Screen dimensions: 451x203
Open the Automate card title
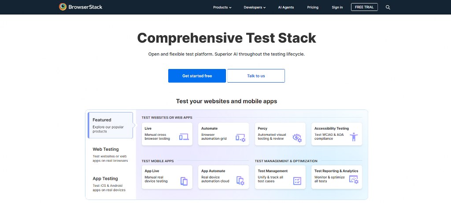209,128
